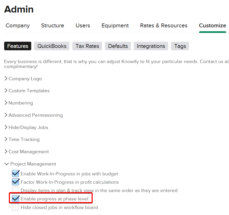Select the QuickBooks sub-tab button
Screen dimensions: 229x215
(52, 46)
